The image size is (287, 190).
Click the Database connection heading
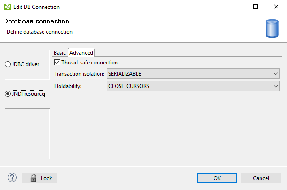(36, 21)
